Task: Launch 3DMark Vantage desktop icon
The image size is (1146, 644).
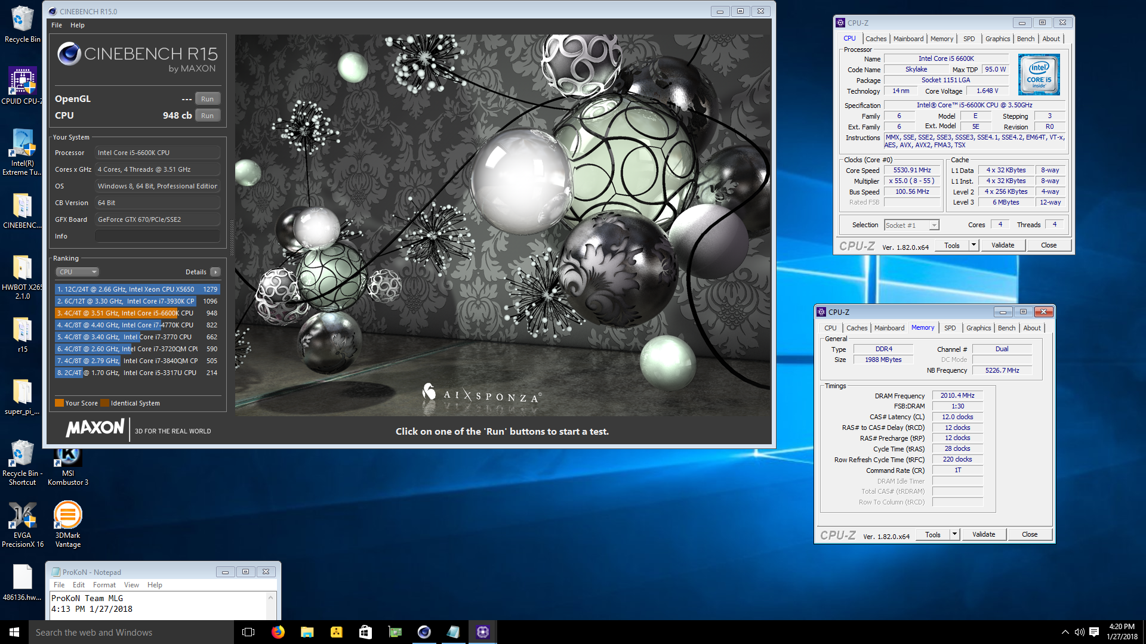Action: pyautogui.click(x=68, y=525)
